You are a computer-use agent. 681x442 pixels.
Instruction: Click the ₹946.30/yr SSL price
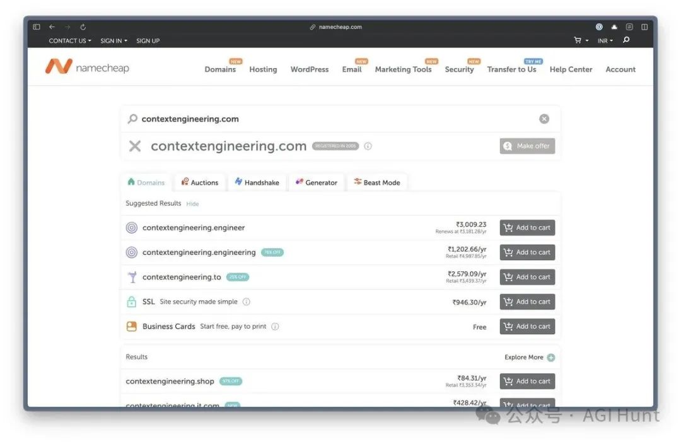pos(469,302)
